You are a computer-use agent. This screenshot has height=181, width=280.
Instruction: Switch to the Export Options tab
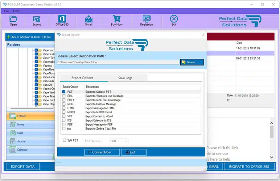(x=82, y=78)
